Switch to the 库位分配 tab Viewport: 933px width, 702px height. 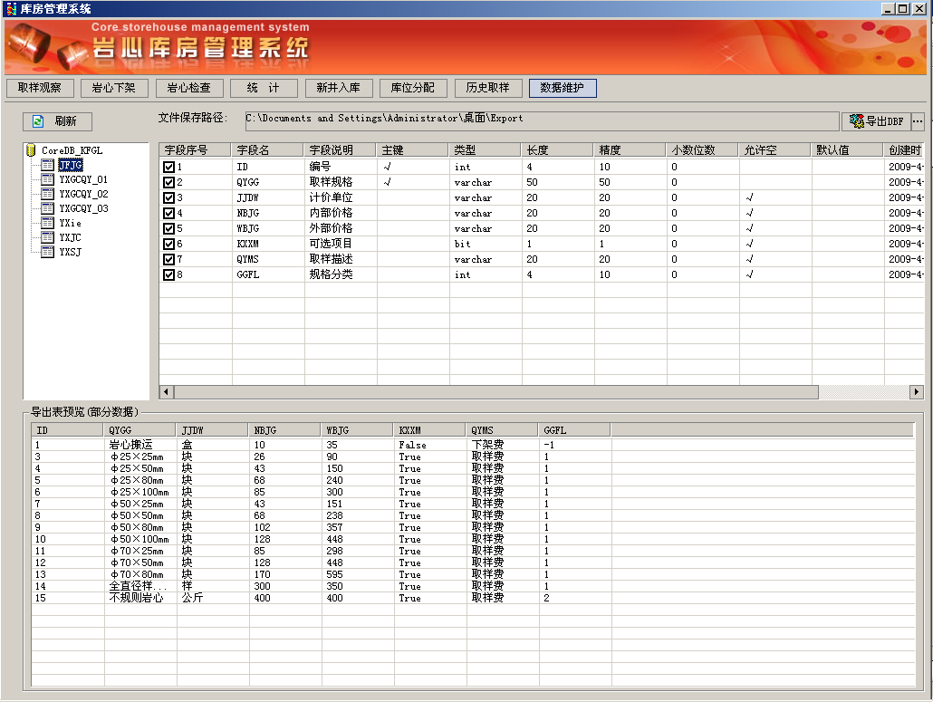(412, 88)
